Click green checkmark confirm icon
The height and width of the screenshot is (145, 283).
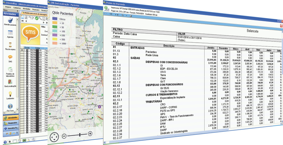click(37, 18)
